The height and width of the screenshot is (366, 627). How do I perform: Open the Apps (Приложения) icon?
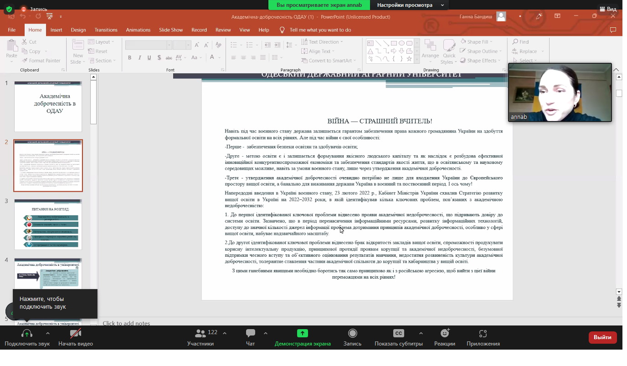click(483, 334)
